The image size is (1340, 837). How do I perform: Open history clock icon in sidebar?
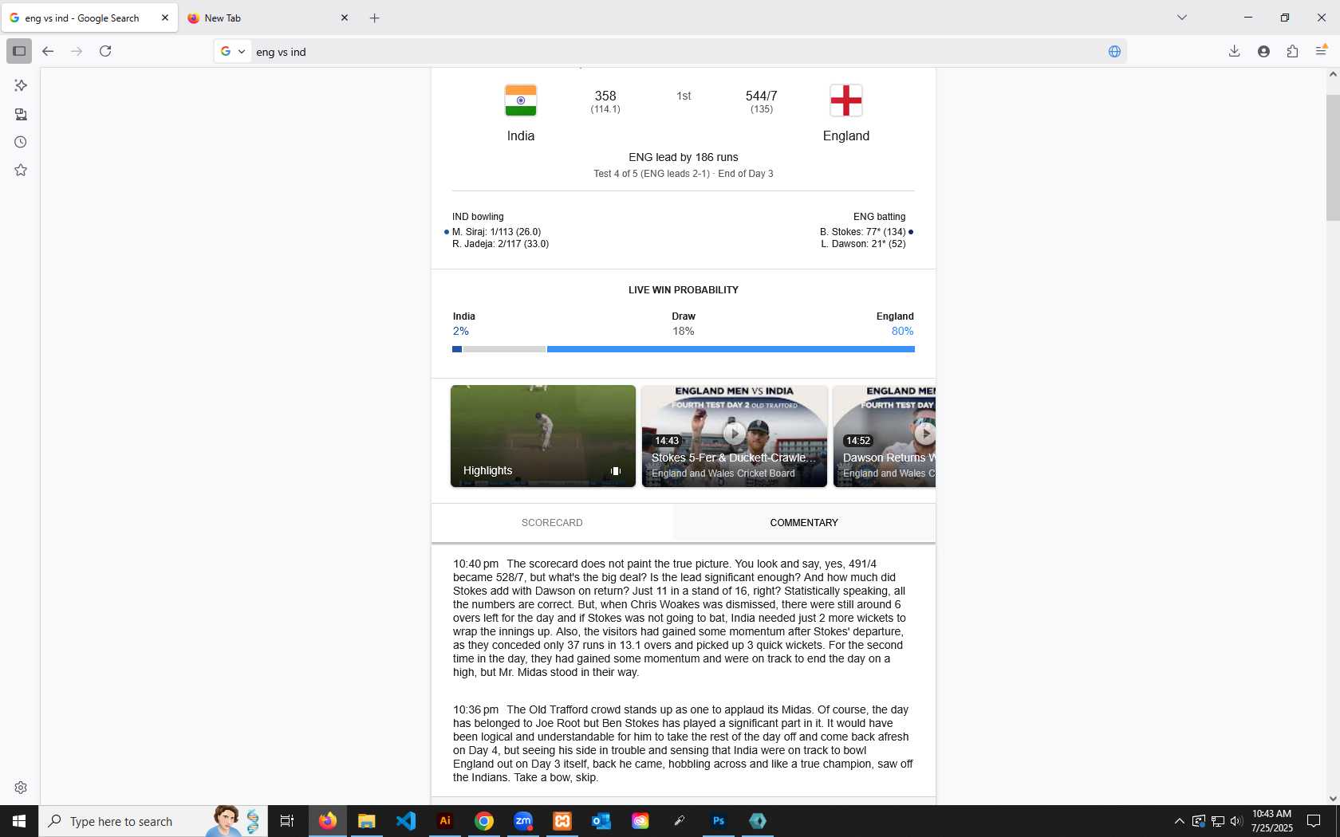click(21, 142)
